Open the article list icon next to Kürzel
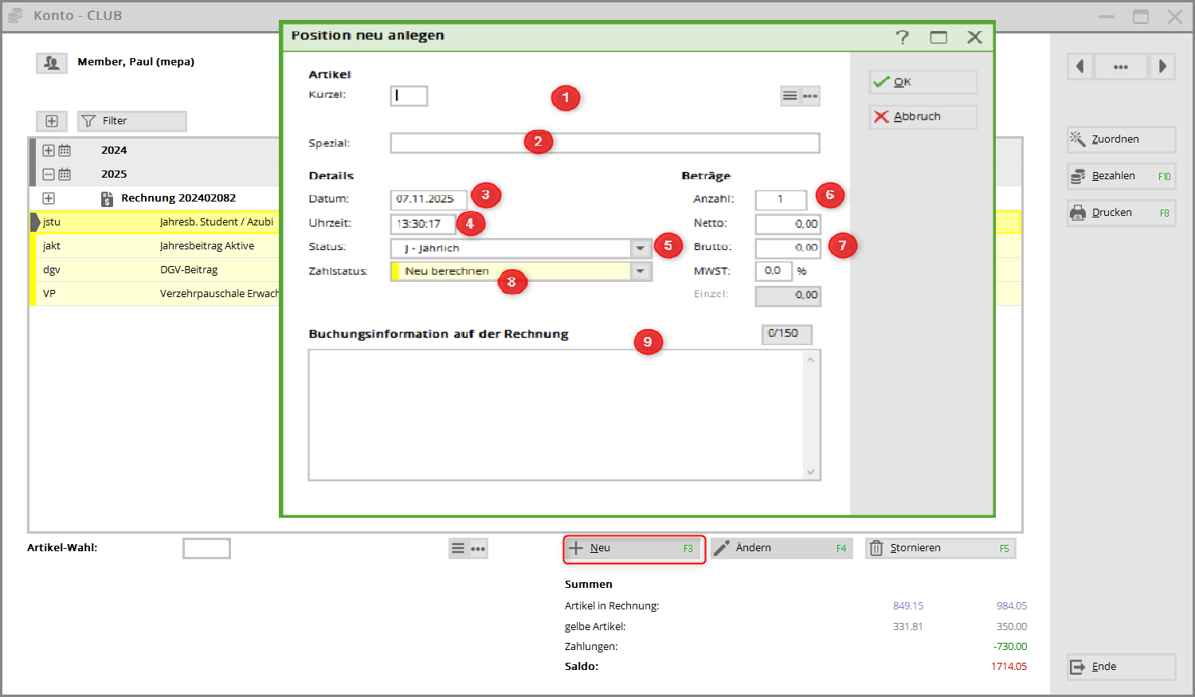 [789, 96]
